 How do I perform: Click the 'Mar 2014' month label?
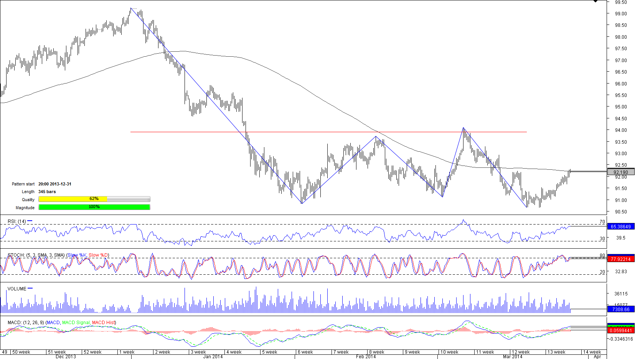(x=513, y=357)
